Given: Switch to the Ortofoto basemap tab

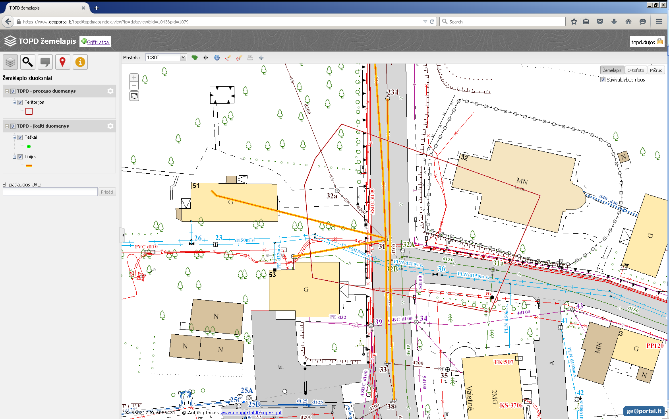Looking at the screenshot, I should (635, 70).
